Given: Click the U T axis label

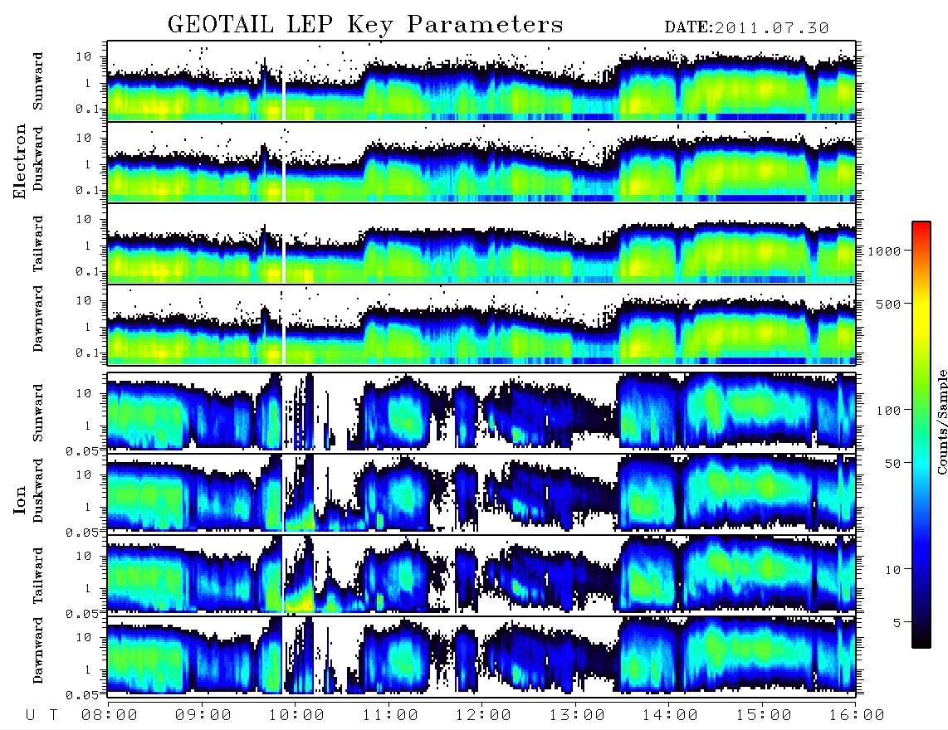Looking at the screenshot, I should click(x=42, y=716).
